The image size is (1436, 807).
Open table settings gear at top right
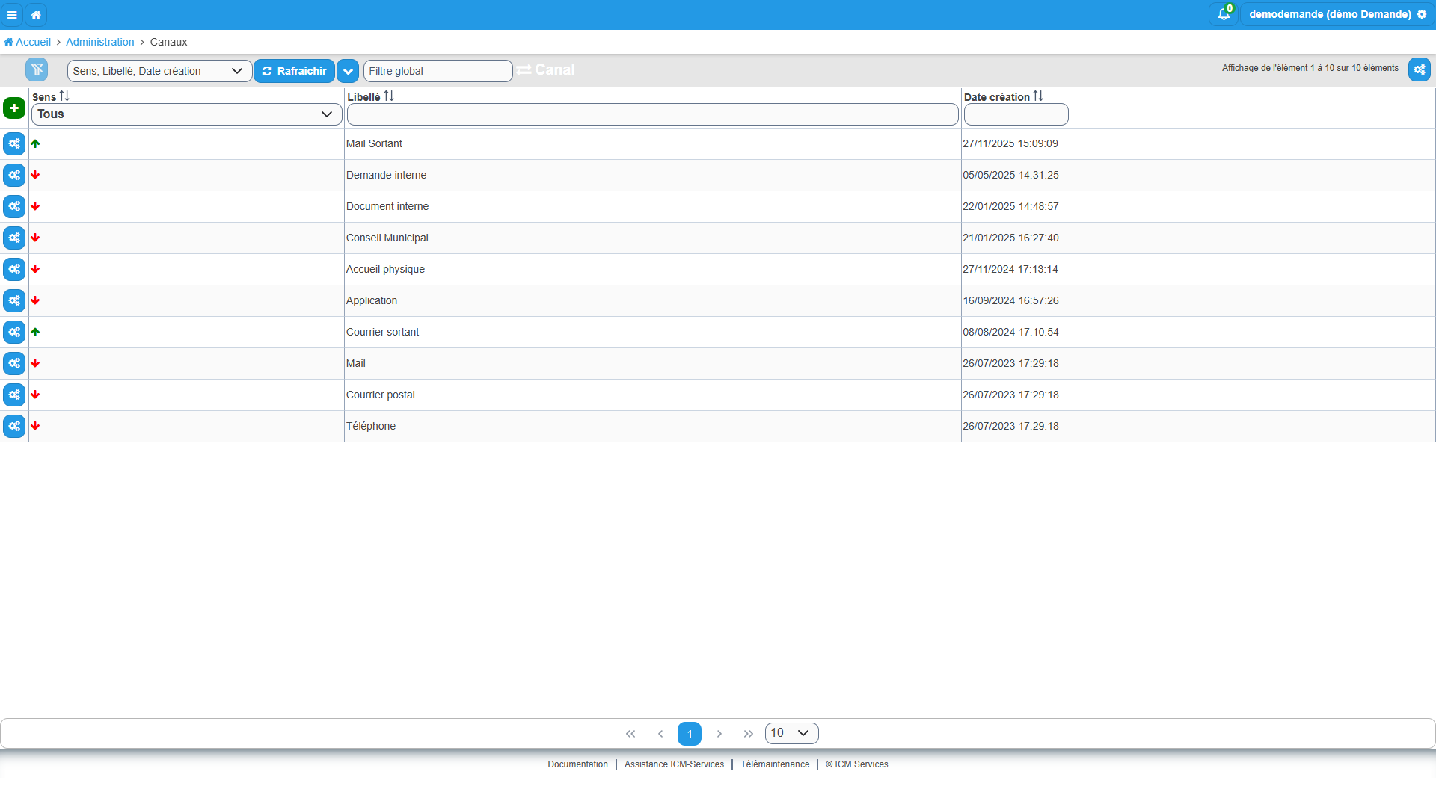(x=1420, y=69)
